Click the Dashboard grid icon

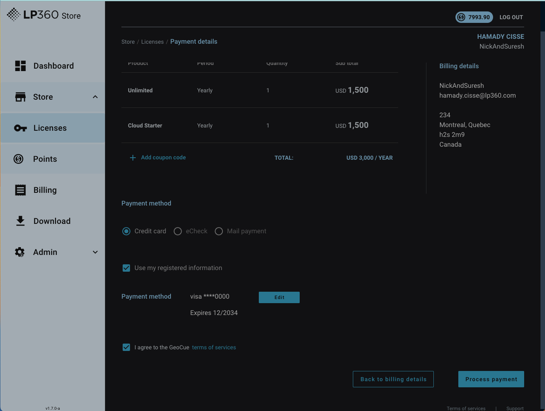[x=20, y=66]
